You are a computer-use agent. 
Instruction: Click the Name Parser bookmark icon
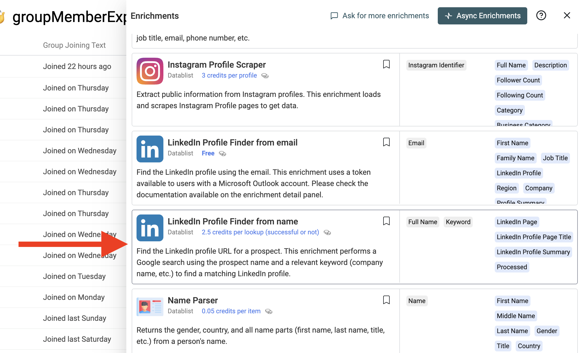coord(386,300)
